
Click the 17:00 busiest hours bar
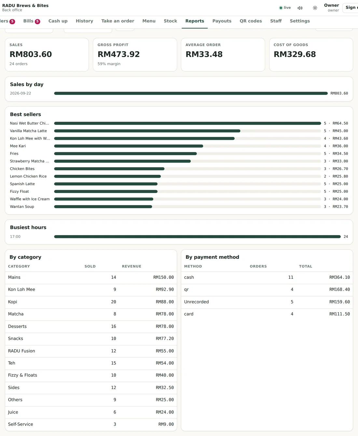[x=197, y=237]
